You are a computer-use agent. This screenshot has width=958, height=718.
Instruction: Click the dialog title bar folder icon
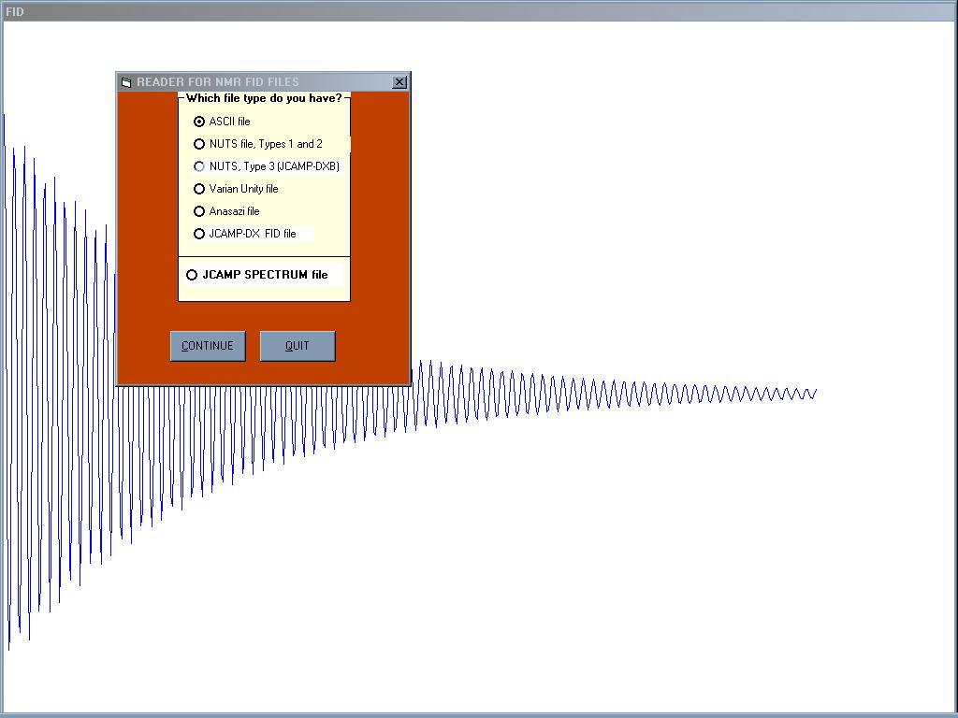(x=126, y=82)
